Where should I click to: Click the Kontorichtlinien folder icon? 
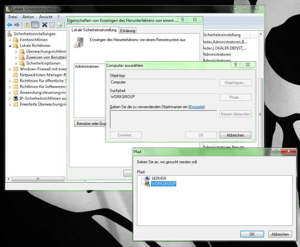(16, 40)
